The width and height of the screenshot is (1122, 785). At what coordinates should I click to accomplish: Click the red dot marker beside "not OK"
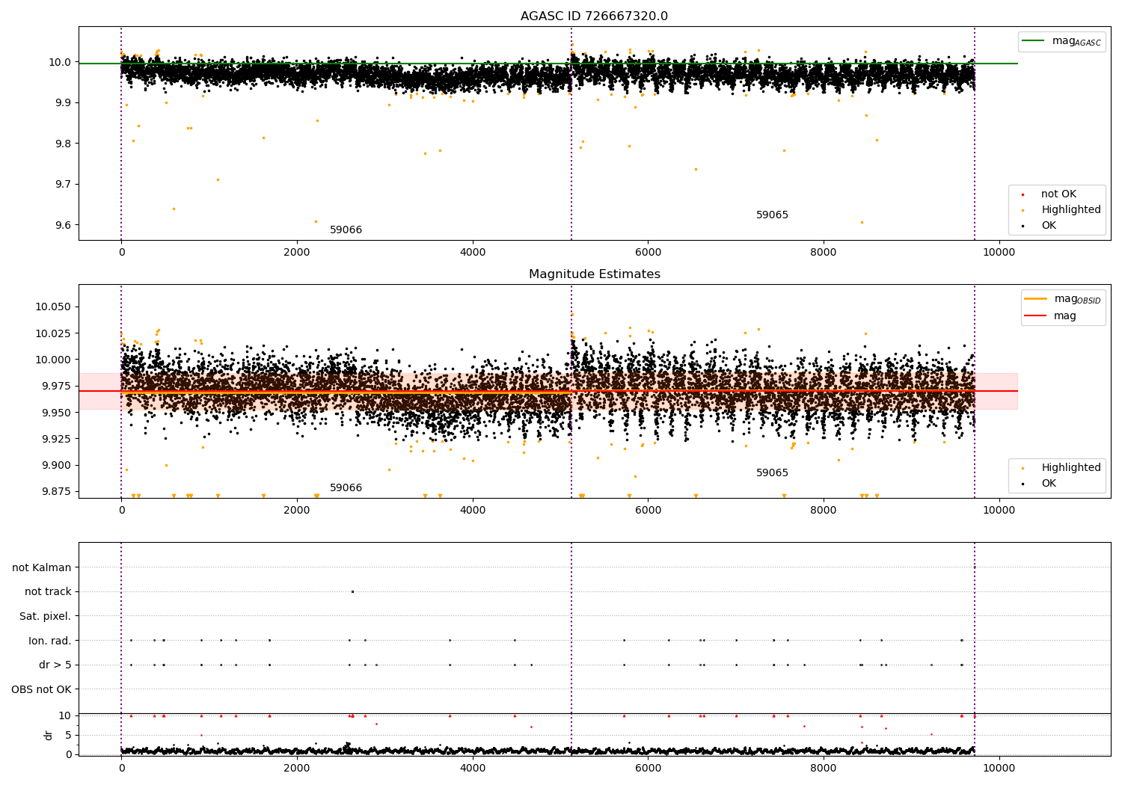[x=1023, y=194]
